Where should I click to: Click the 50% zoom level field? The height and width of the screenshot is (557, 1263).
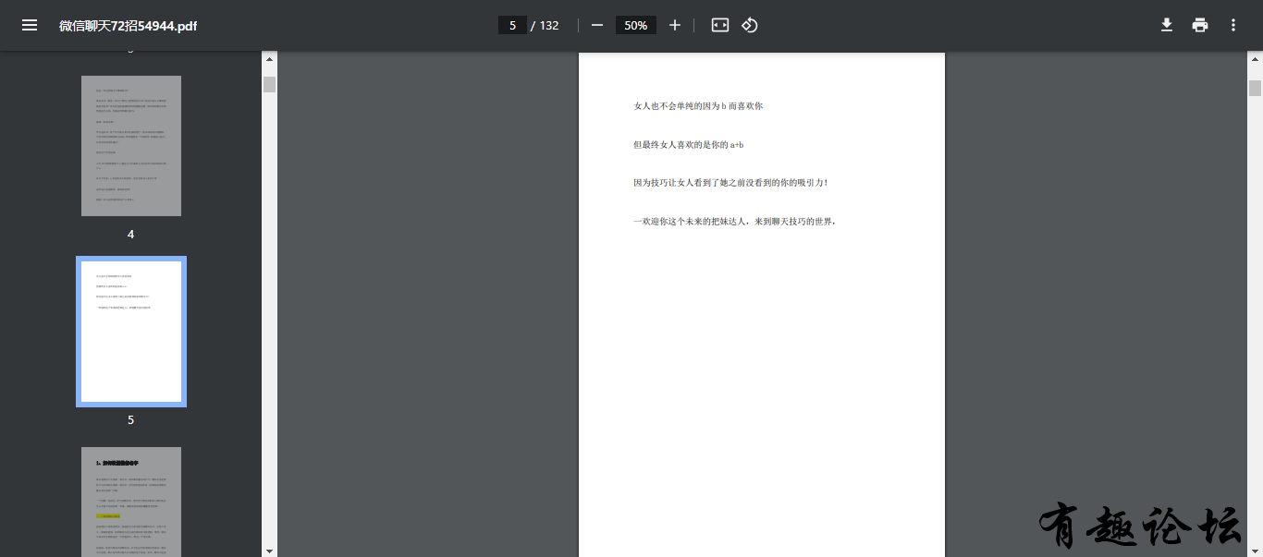pyautogui.click(x=635, y=25)
